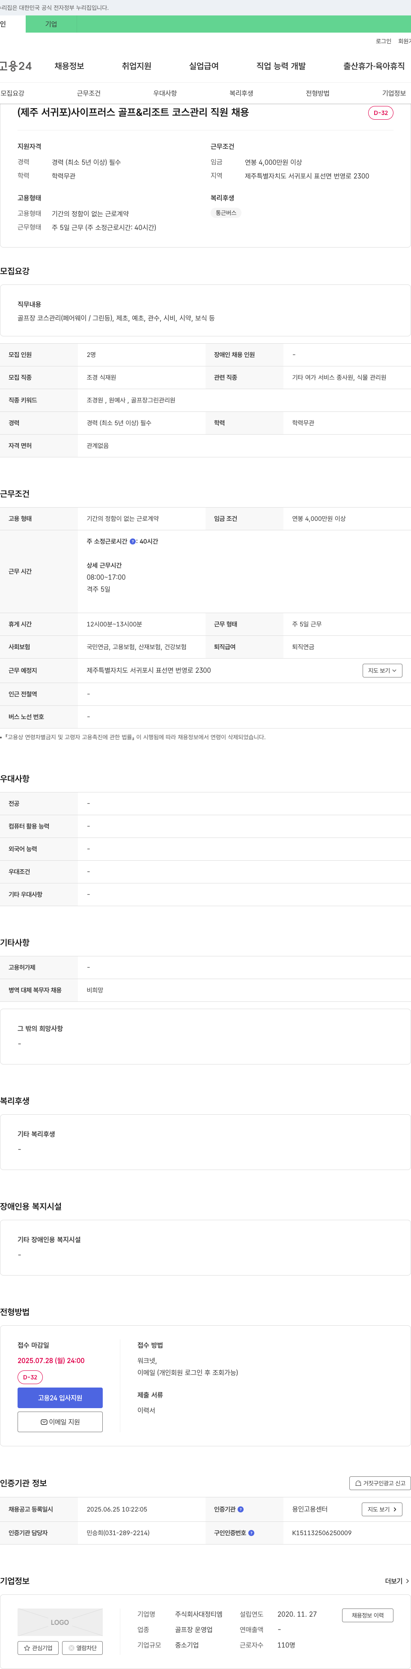This screenshot has height=1669, width=411.
Task: Click the 근로자수 value 110명
Action: [x=286, y=1645]
